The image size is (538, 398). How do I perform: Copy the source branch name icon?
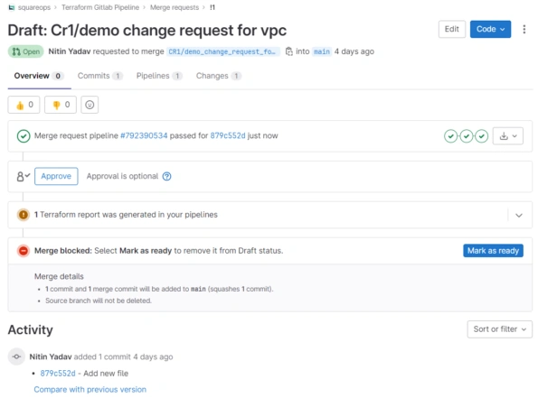point(289,51)
